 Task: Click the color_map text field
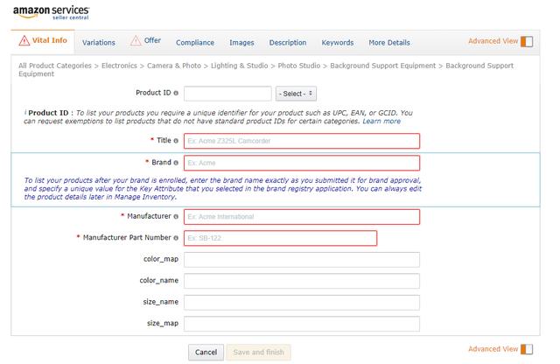(x=301, y=259)
